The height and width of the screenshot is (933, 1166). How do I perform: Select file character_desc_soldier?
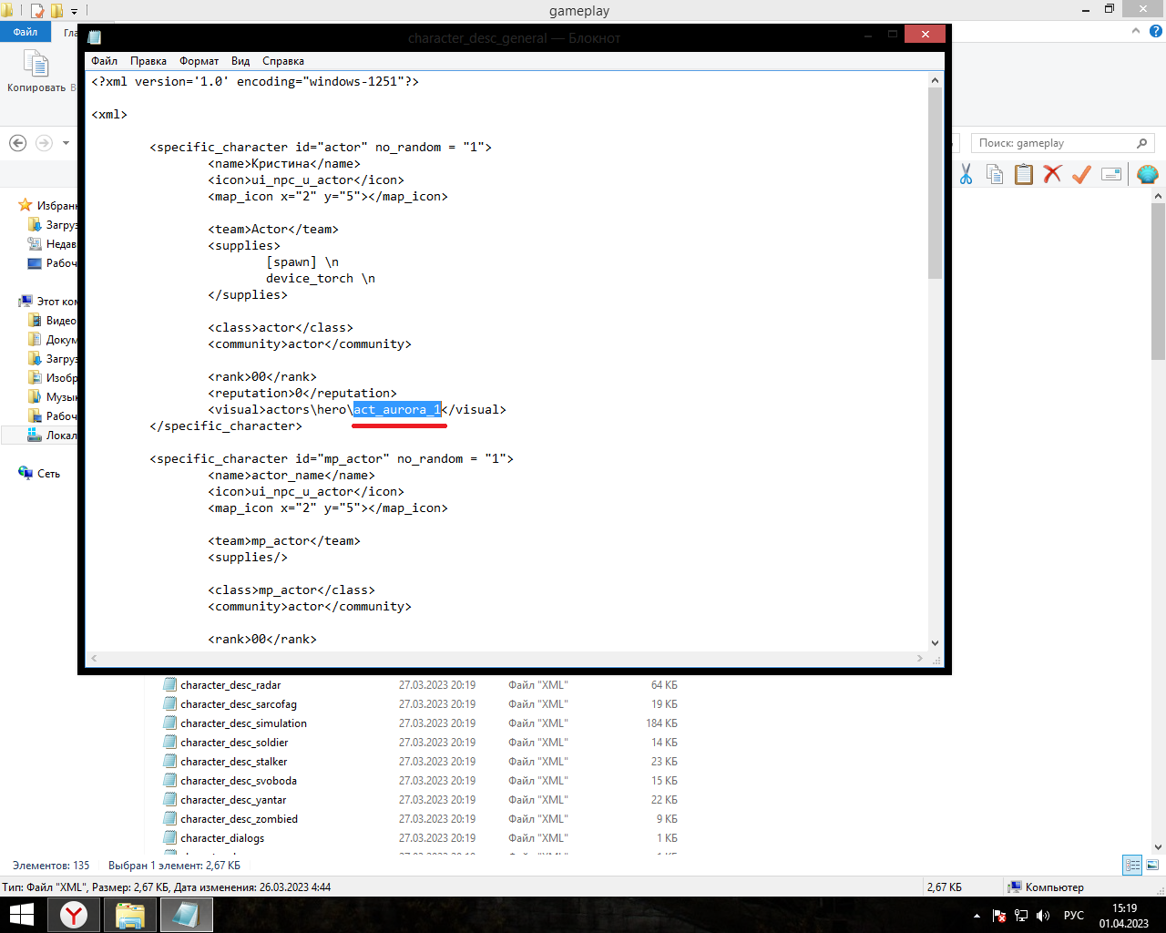[234, 743]
